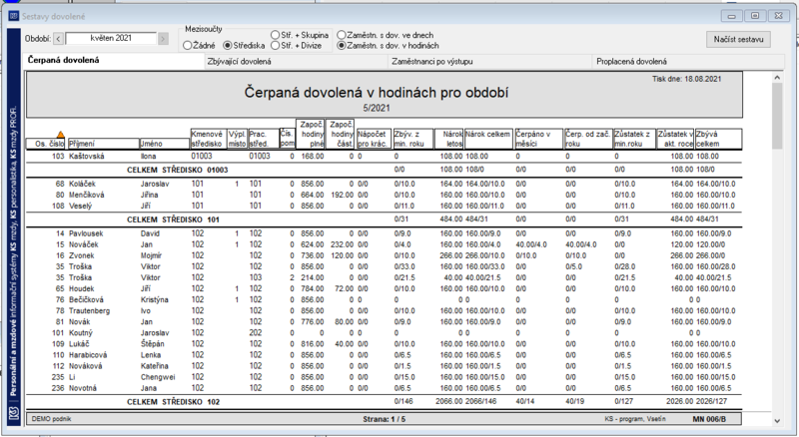Click the Strana: 1 / 5 page indicator
The image size is (799, 437).
384,419
